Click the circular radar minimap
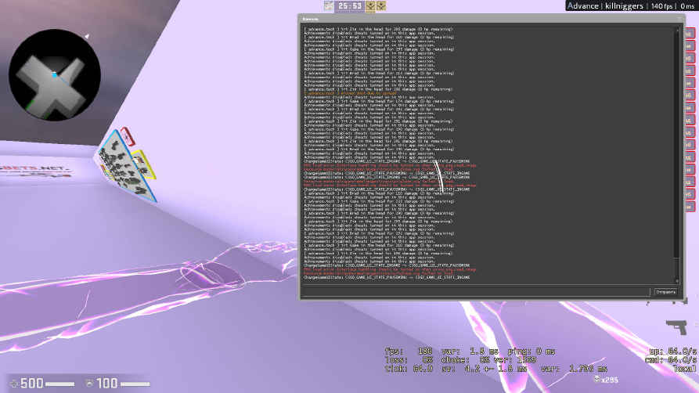 pyautogui.click(x=55, y=75)
